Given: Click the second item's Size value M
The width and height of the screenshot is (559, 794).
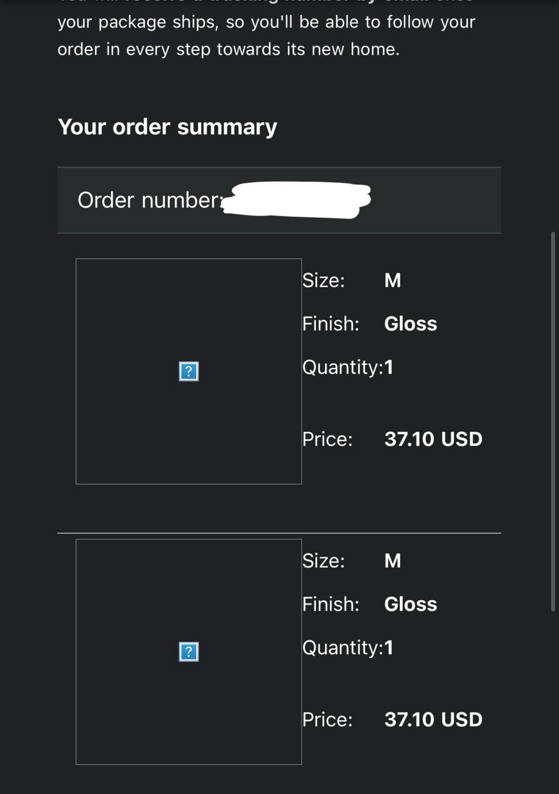Looking at the screenshot, I should [x=393, y=561].
